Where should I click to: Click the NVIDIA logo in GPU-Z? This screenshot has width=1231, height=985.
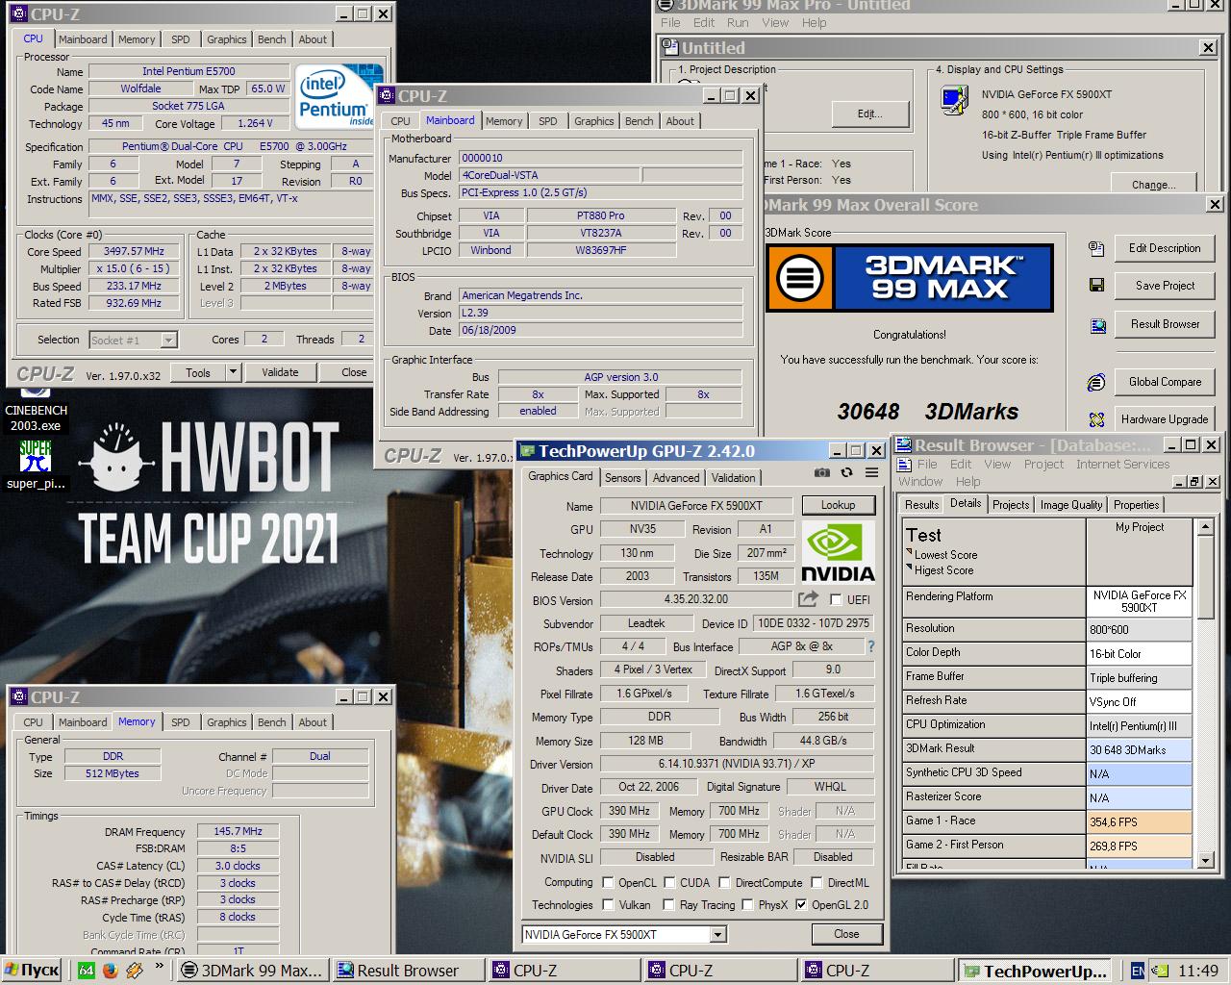coord(838,553)
